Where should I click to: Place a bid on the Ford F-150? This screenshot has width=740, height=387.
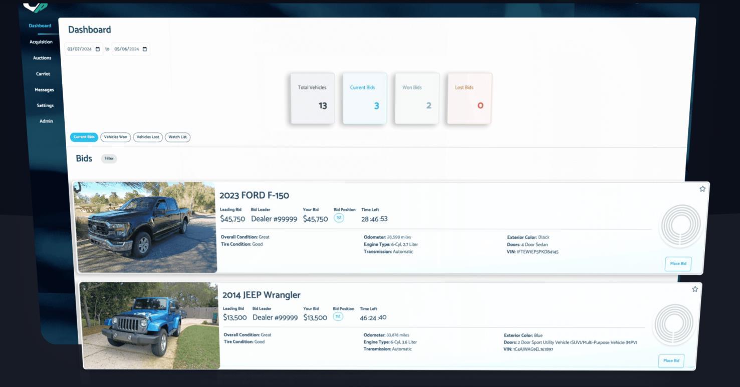(x=678, y=264)
